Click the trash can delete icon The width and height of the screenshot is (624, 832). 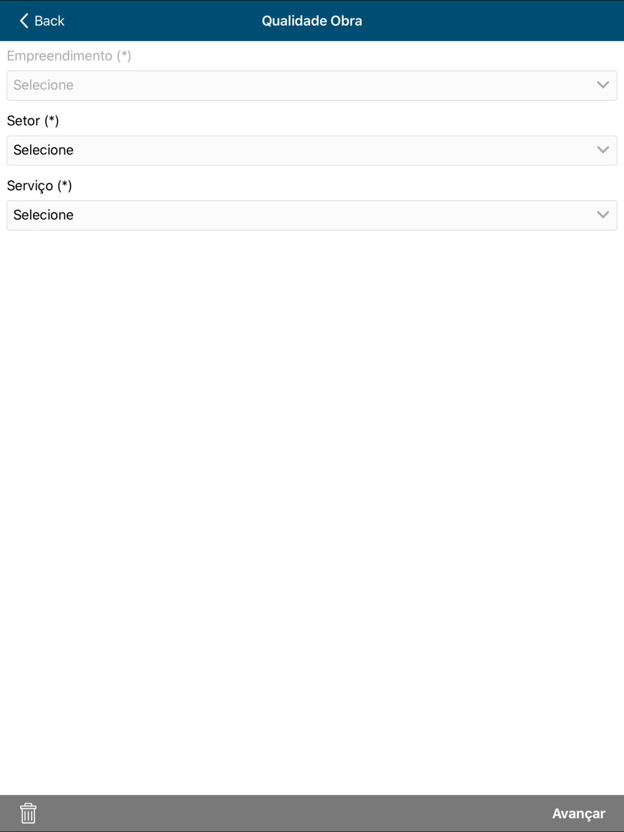[28, 813]
